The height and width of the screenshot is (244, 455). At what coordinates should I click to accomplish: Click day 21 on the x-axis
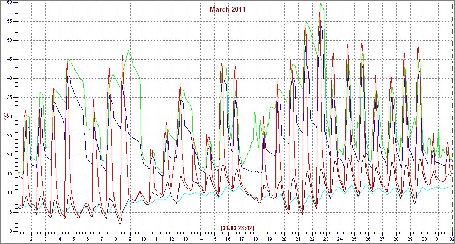pos(298,239)
